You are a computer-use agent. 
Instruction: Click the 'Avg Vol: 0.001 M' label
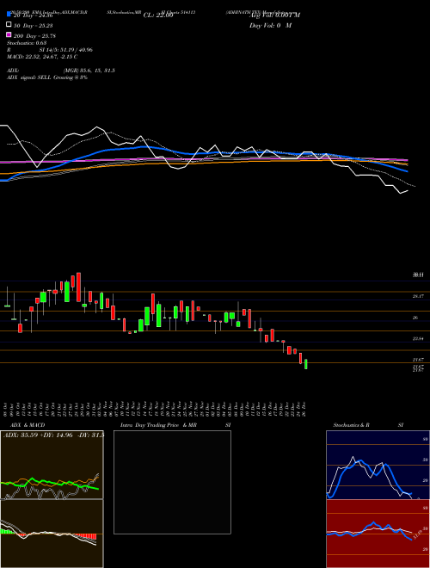click(x=274, y=15)
